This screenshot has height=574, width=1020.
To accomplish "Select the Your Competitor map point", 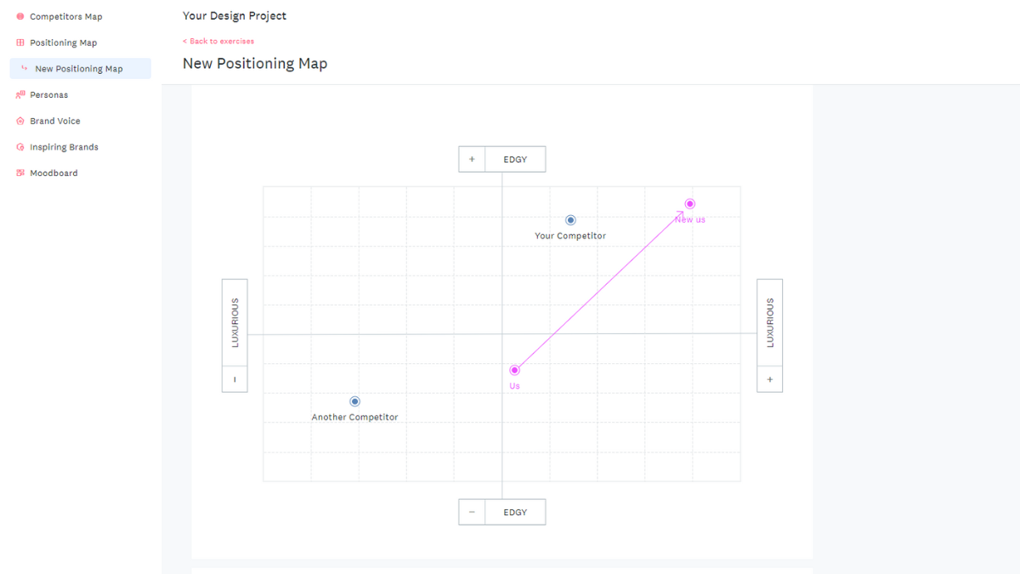I will (x=570, y=220).
